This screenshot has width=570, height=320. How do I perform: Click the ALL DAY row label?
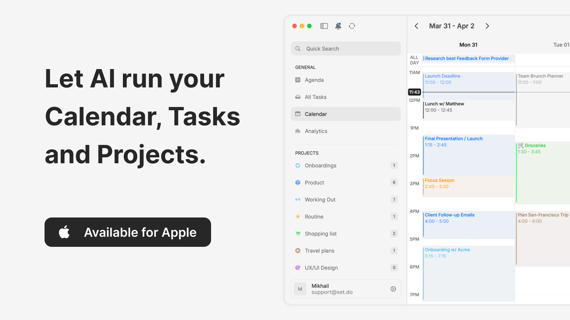414,60
